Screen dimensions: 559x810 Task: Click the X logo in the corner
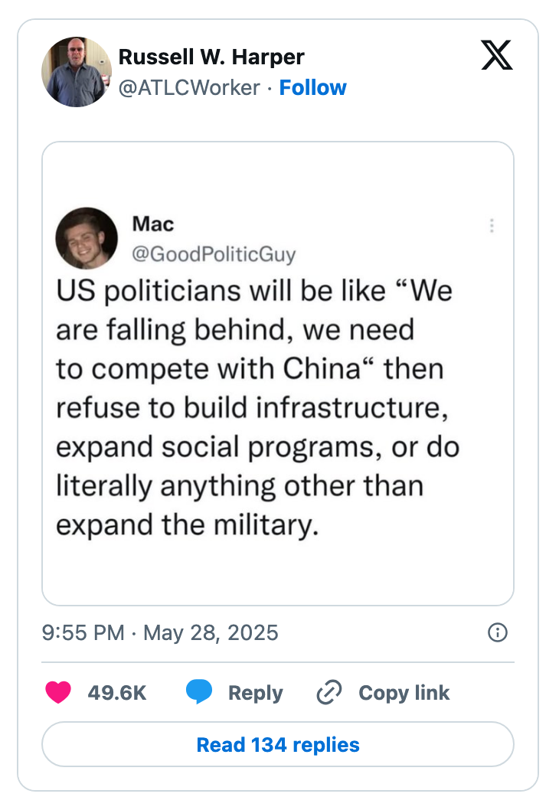(x=497, y=55)
